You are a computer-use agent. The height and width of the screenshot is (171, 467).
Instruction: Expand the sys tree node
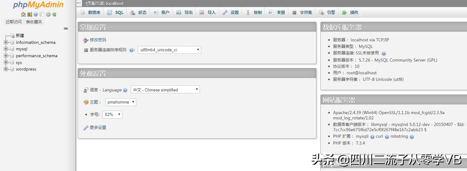coord(6,62)
